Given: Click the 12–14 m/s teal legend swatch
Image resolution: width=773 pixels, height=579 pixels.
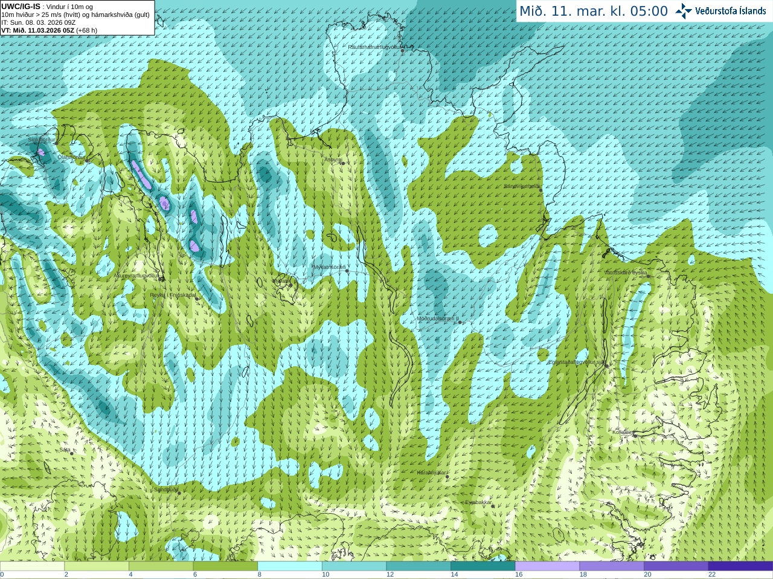Looking at the screenshot, I should click(419, 566).
